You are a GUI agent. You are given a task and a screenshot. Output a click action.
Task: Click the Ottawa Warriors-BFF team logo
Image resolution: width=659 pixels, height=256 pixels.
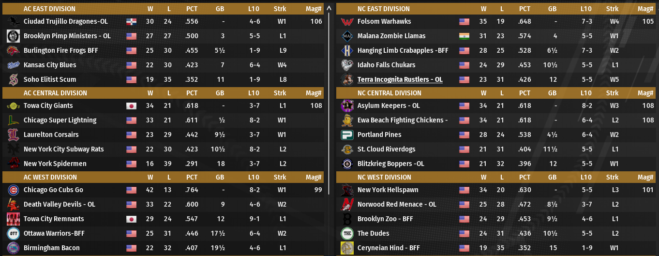pos(13,234)
